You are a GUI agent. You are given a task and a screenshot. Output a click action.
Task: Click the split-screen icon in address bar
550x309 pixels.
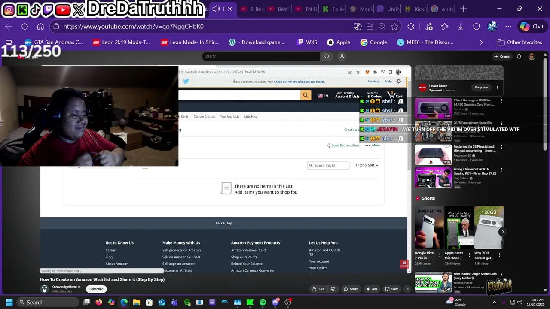tap(357, 27)
